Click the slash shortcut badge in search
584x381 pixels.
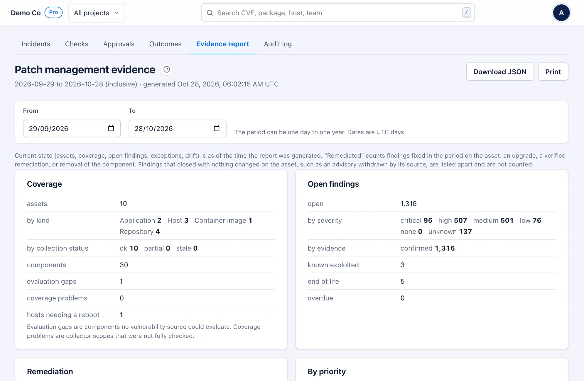pos(466,12)
